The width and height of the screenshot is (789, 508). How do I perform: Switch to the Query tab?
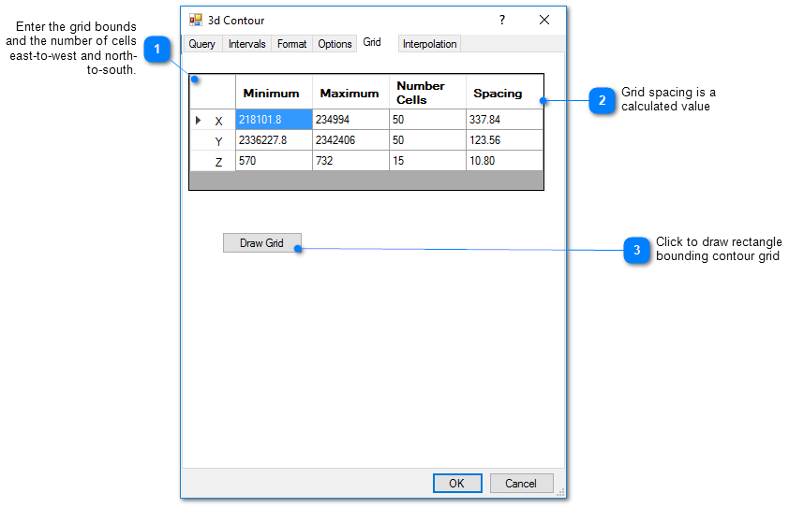202,44
